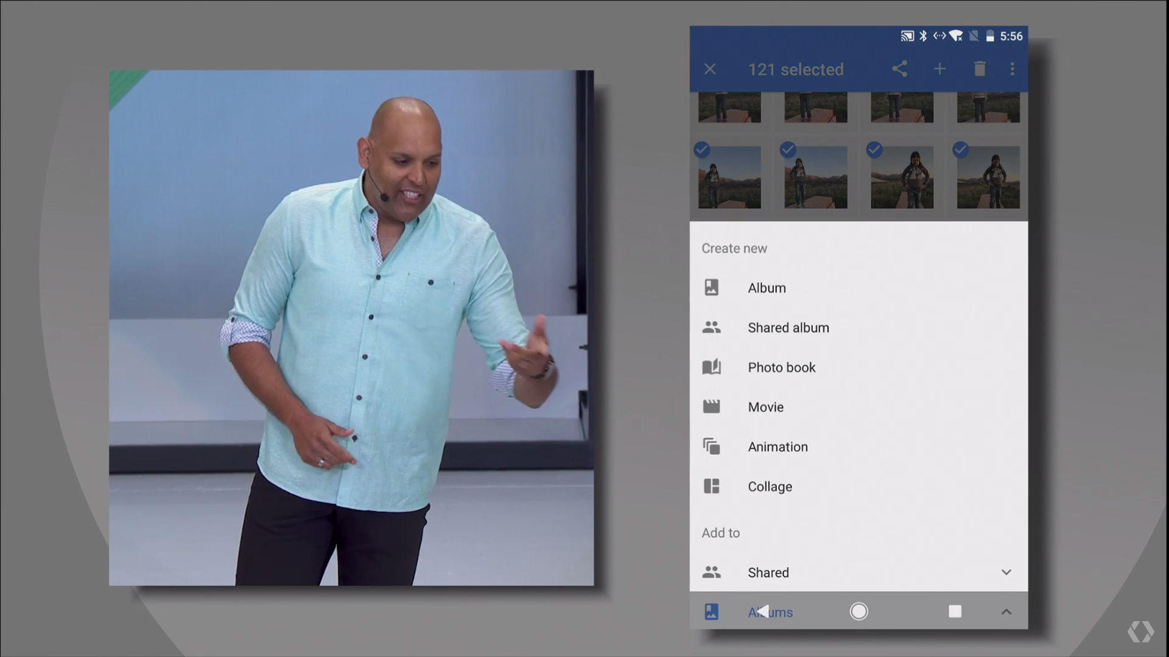Tap the Collage grid icon
The width and height of the screenshot is (1169, 657).
(x=711, y=486)
